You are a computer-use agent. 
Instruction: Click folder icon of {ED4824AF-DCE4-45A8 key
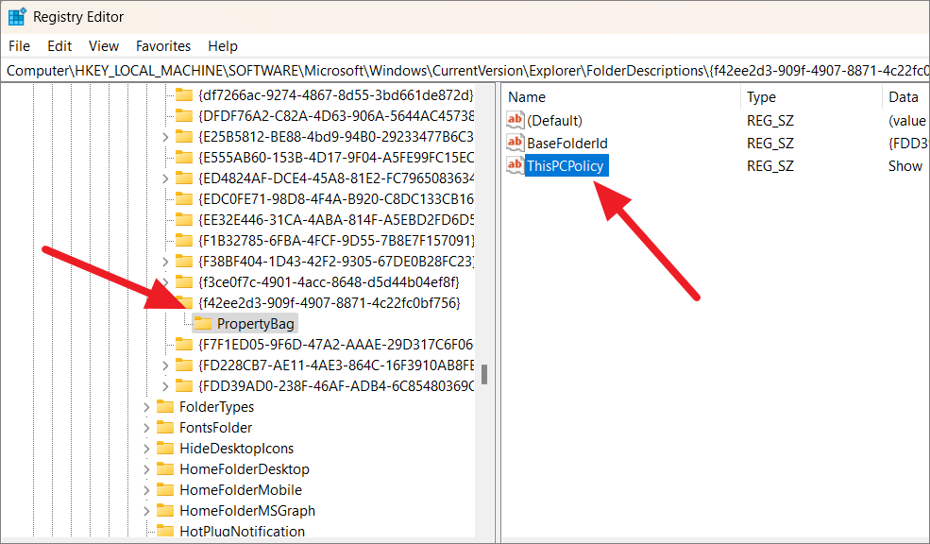point(184,178)
